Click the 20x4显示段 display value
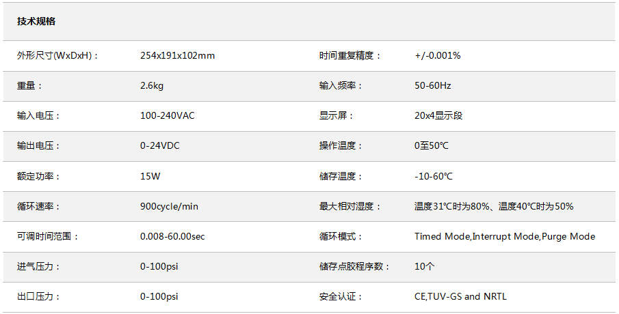The height and width of the screenshot is (314, 619). [438, 116]
